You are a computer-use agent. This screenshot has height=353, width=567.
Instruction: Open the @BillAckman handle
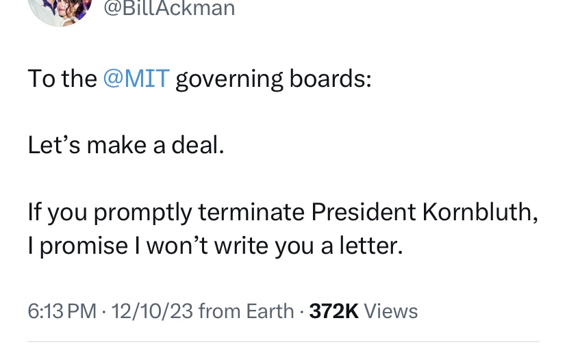[x=169, y=9]
